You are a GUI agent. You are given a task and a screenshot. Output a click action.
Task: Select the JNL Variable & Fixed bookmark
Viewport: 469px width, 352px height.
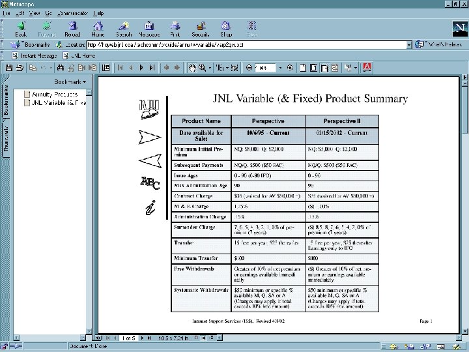(x=55, y=103)
